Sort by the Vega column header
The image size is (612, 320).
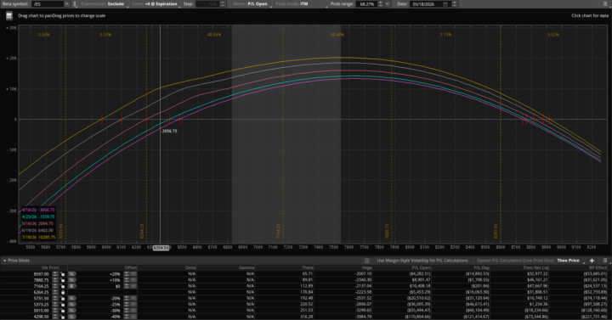[367, 267]
